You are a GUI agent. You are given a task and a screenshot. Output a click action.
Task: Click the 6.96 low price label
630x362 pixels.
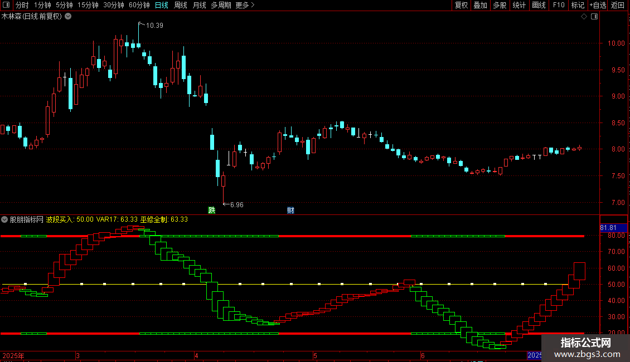(236, 205)
